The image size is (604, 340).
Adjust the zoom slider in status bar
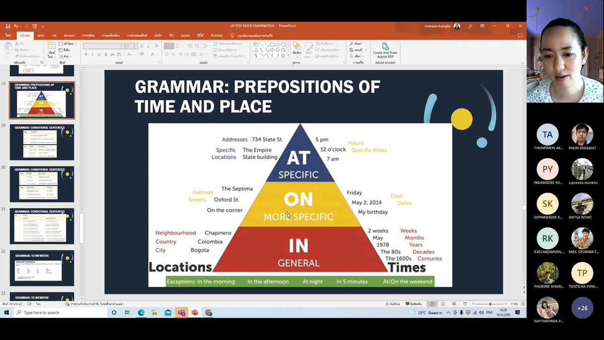click(x=490, y=304)
